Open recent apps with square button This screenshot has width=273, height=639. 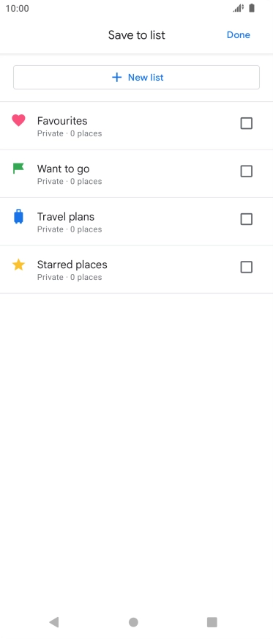[x=212, y=622]
